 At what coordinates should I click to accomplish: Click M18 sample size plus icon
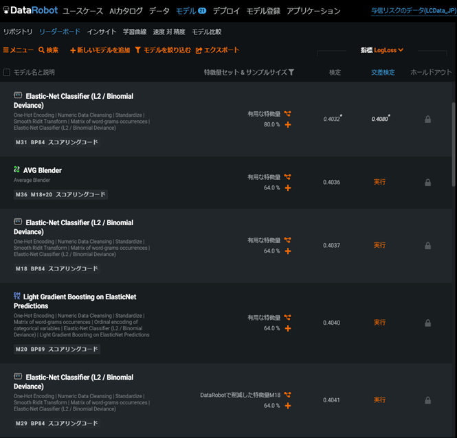(x=288, y=251)
